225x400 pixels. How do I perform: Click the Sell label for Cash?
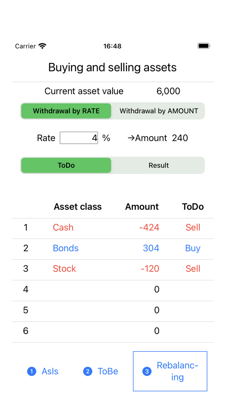[x=193, y=227]
